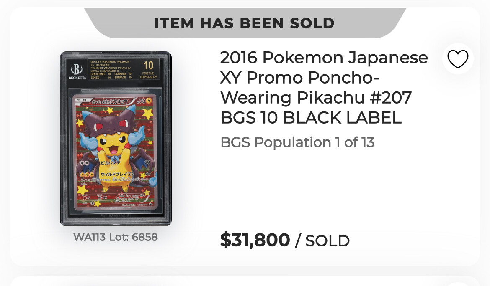Click the #207 card number in the title
This screenshot has width=490, height=286.
coord(391,98)
